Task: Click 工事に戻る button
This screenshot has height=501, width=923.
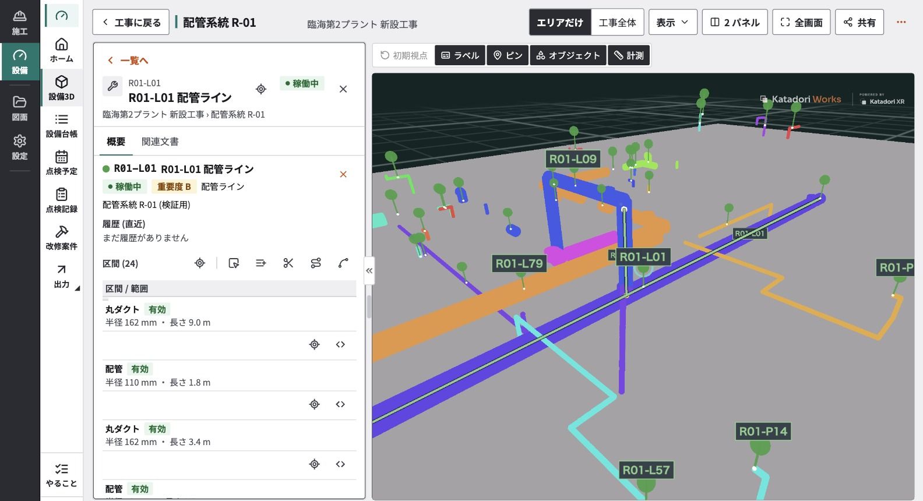Action: point(131,22)
